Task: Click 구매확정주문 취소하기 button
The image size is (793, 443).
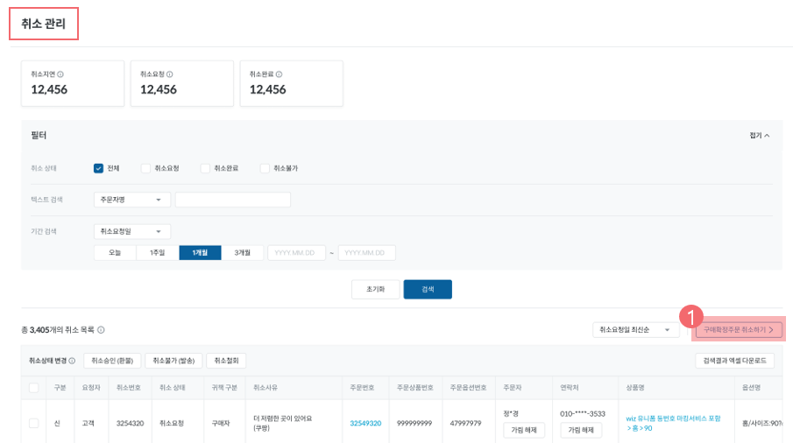Action: point(739,330)
